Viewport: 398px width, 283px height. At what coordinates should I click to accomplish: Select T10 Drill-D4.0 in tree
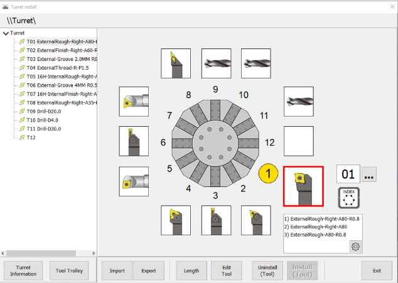pos(42,120)
